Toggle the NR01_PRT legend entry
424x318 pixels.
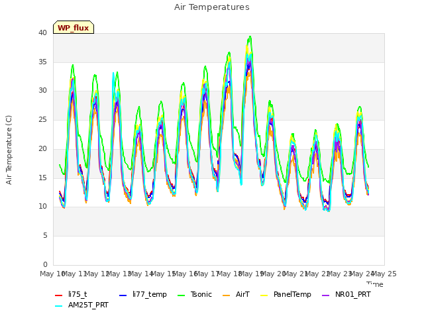[x=346, y=294]
